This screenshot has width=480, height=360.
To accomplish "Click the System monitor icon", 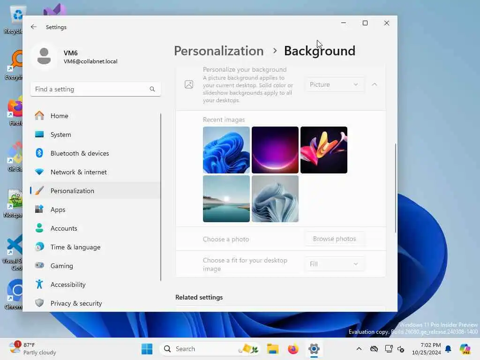I will coord(39,135).
